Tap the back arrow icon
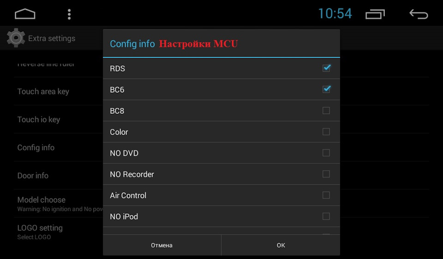The image size is (443, 259). coord(419,14)
